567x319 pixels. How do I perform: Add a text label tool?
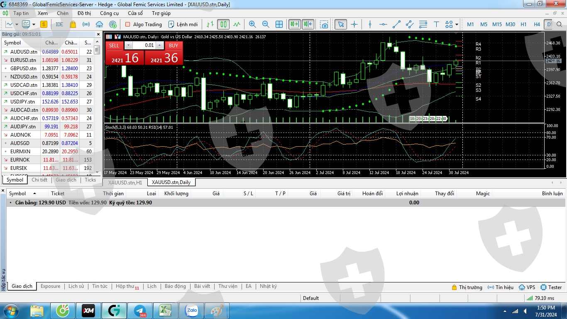(x=436, y=25)
